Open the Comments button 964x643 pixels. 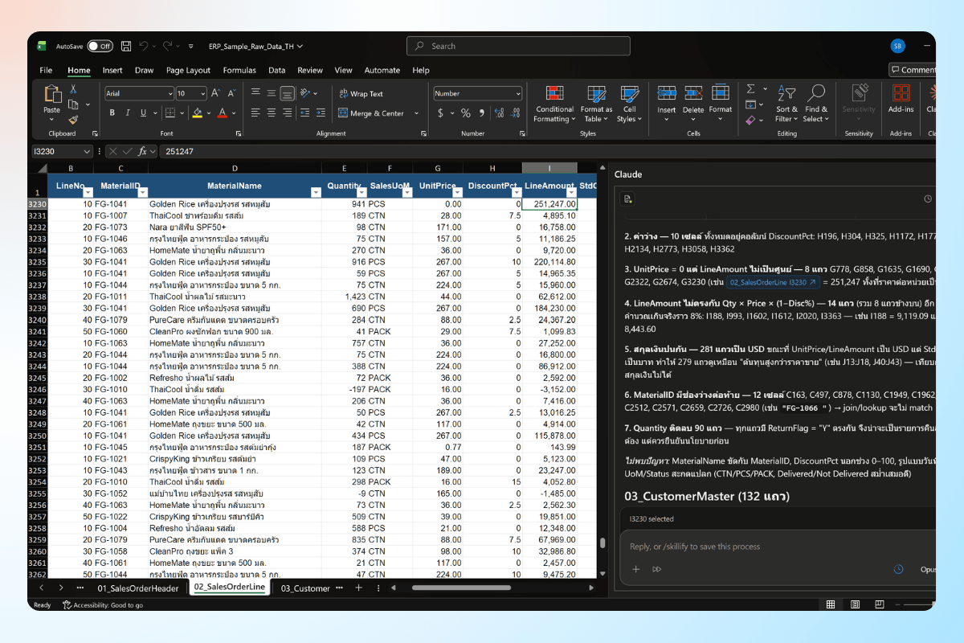[913, 70]
